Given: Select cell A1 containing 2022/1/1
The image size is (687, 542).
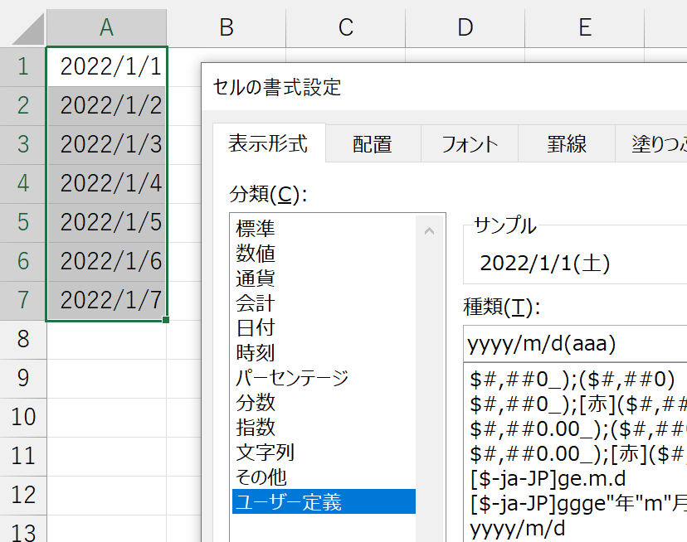Looking at the screenshot, I should (106, 66).
